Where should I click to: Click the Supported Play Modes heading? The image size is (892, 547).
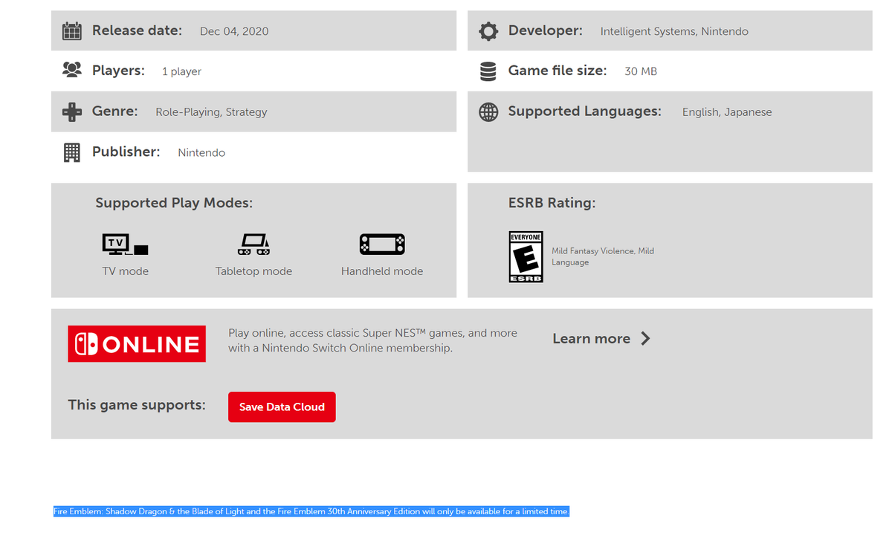[174, 203]
